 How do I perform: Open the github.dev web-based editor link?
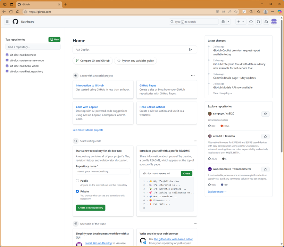click(x=173, y=239)
